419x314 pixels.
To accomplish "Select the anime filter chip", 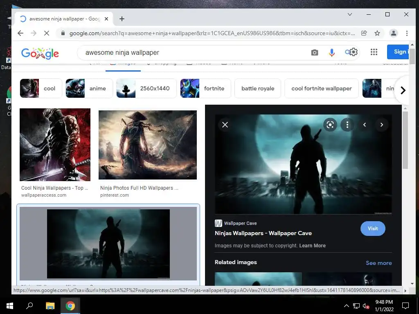I will click(89, 88).
